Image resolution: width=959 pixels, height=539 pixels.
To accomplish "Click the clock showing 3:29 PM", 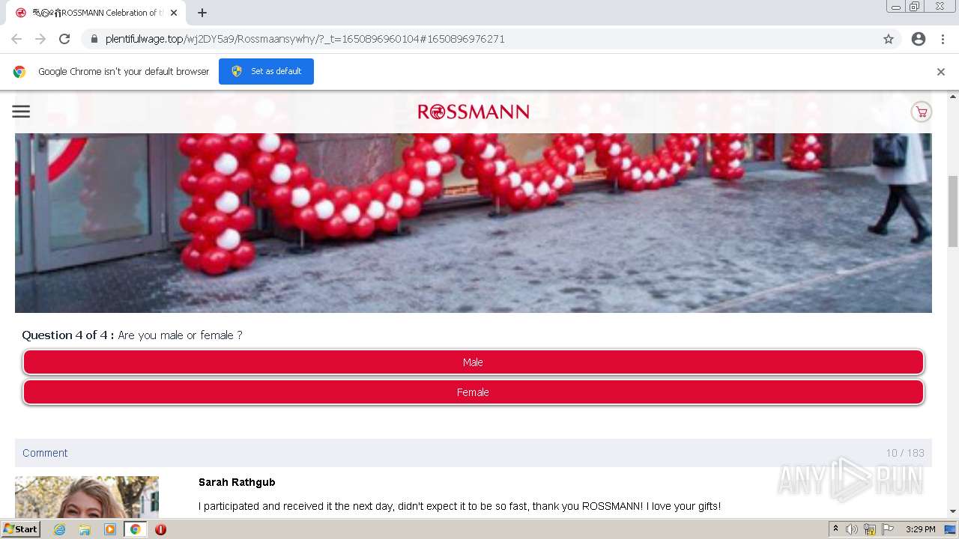I will [920, 529].
